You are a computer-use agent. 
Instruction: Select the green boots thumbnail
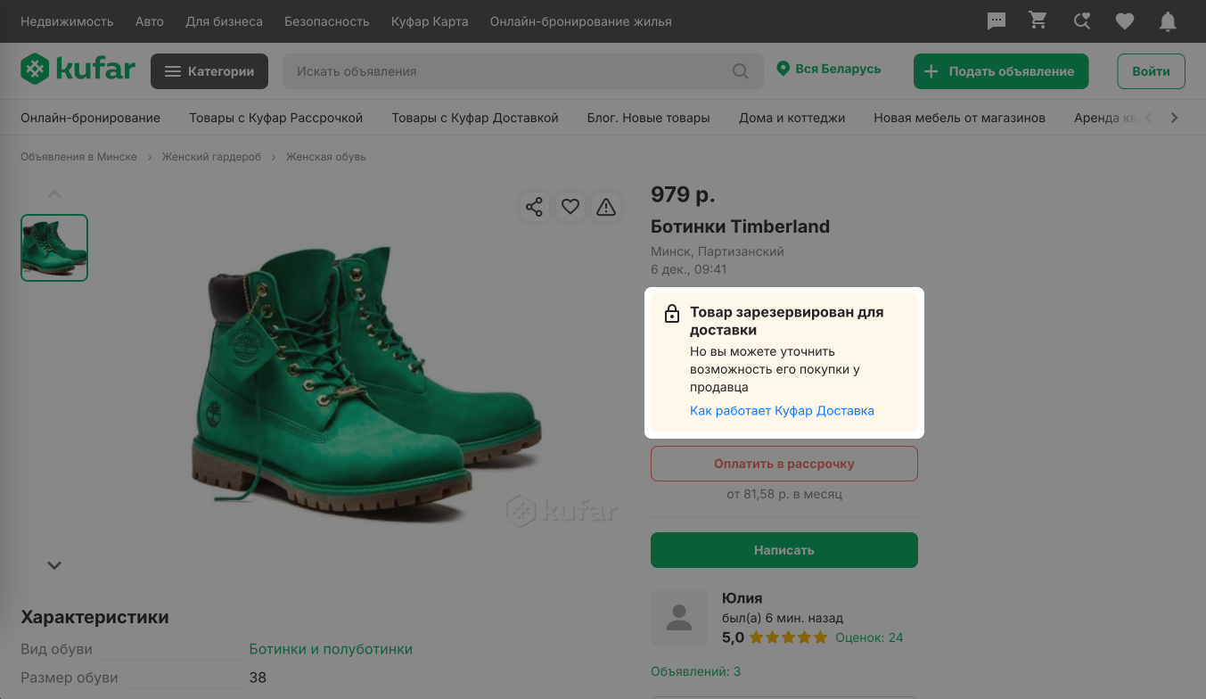click(x=54, y=248)
